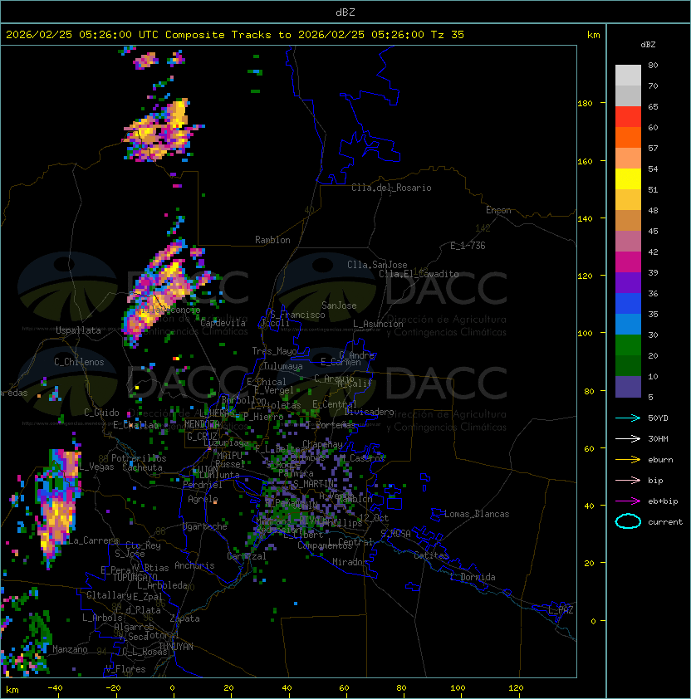The image size is (691, 699).
Task: Click the cyan 50YD arrow in legend
Action: (628, 418)
